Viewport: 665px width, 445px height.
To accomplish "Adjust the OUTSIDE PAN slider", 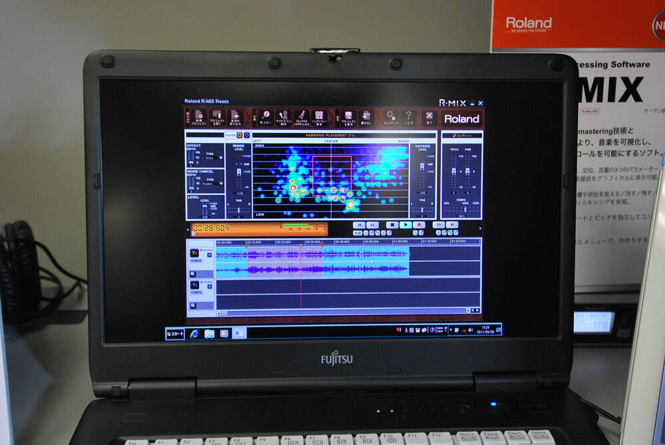I will [x=422, y=210].
